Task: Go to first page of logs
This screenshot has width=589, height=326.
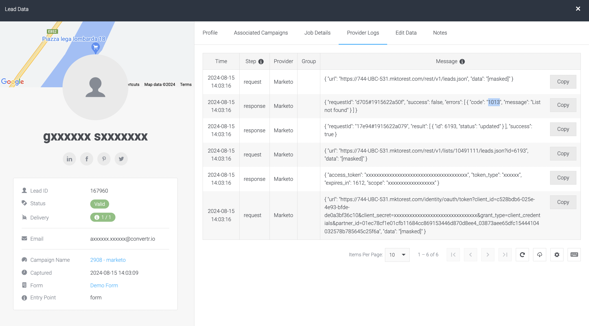Action: tap(453, 255)
